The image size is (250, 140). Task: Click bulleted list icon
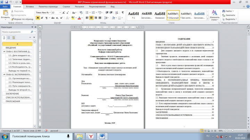[87, 12]
